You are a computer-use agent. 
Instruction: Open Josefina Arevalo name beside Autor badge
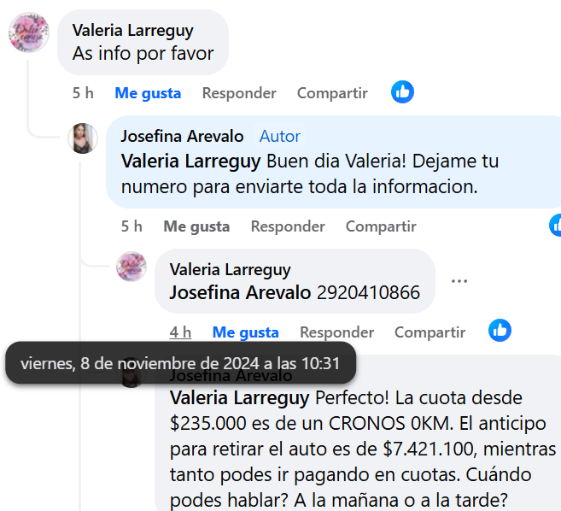pos(182,137)
